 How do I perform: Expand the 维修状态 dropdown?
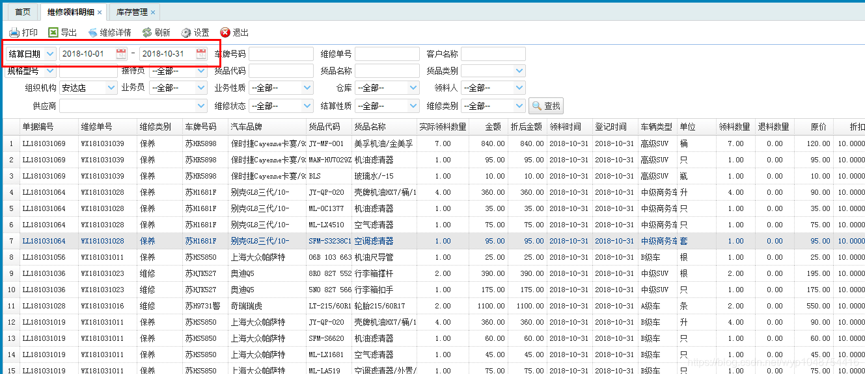pos(307,106)
